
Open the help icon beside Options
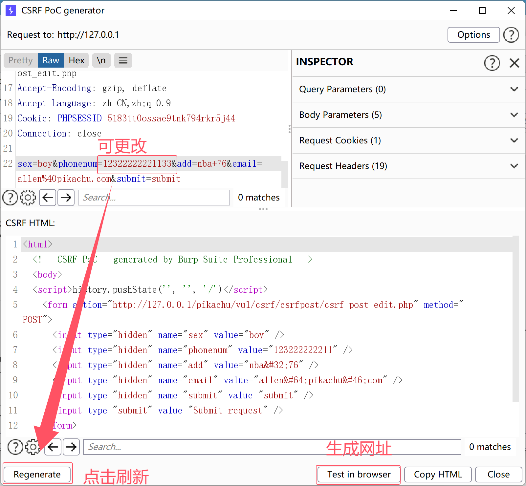(511, 35)
